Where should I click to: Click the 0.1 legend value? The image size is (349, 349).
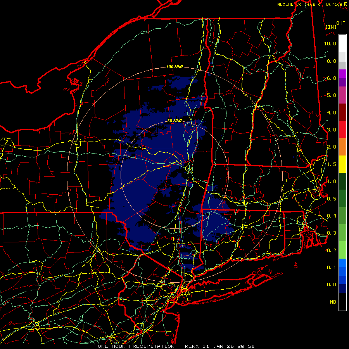tap(332, 267)
